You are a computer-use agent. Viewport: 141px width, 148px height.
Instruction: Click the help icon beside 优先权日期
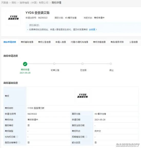tap(17, 137)
